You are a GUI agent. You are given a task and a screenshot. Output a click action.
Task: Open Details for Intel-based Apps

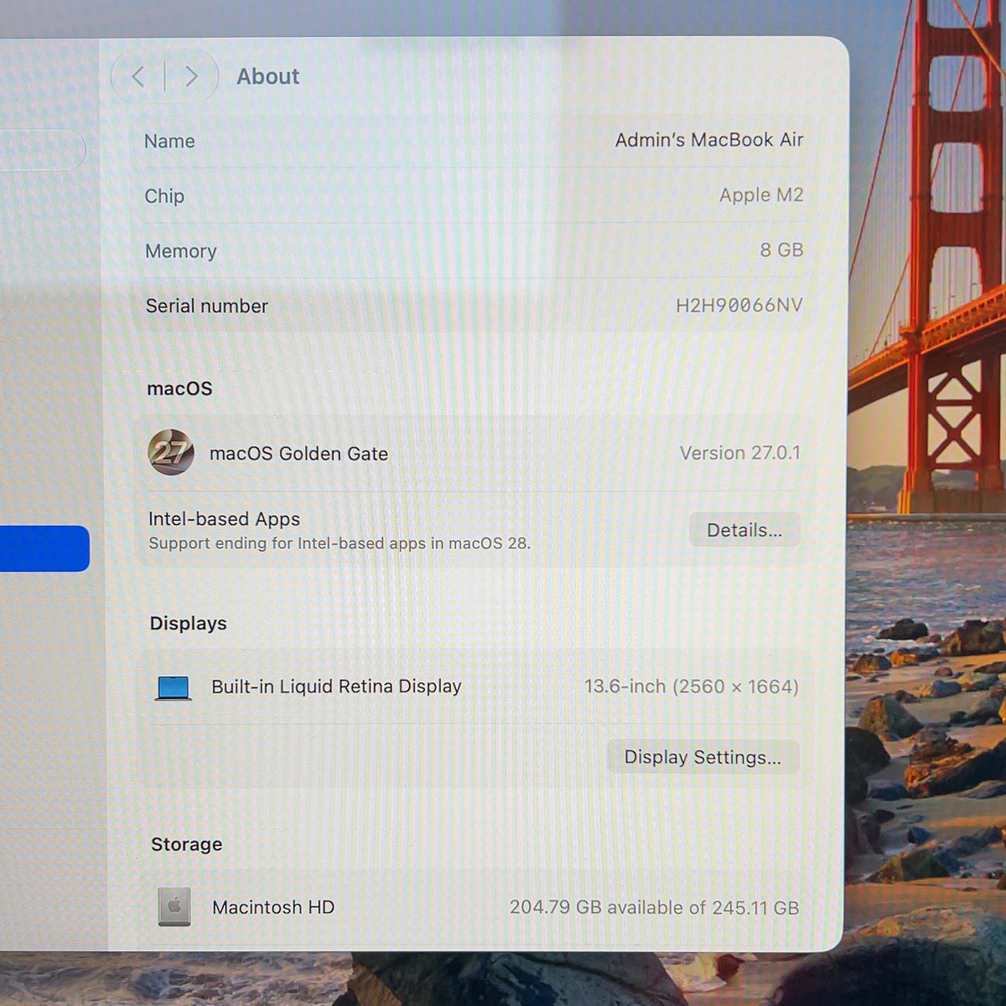744,530
